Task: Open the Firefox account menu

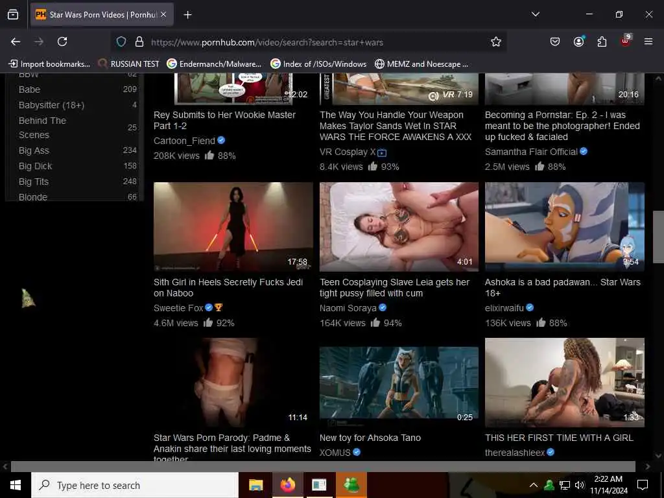Action: coord(578,41)
